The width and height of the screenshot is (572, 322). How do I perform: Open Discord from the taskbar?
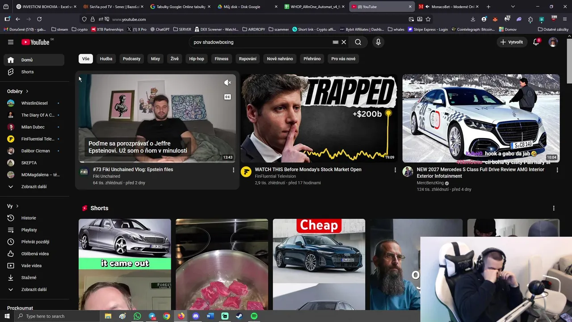click(195, 316)
